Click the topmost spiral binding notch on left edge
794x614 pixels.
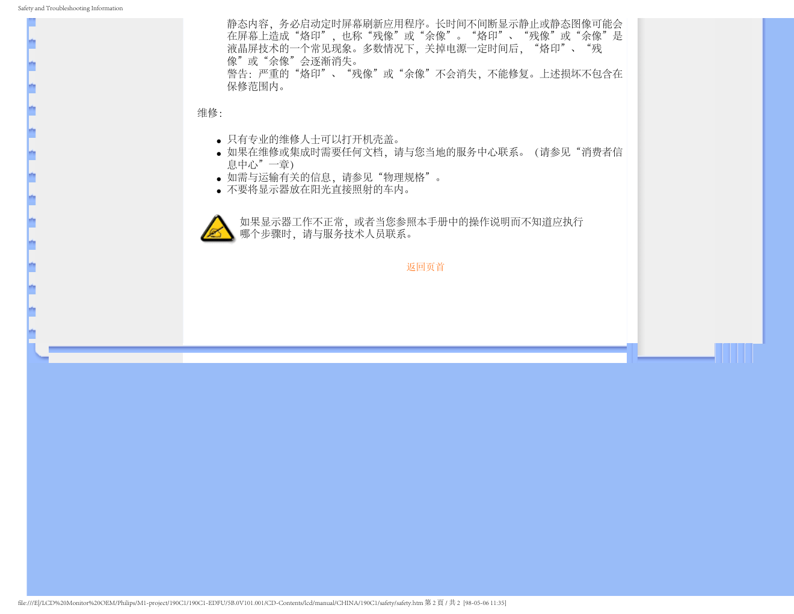point(32,22)
